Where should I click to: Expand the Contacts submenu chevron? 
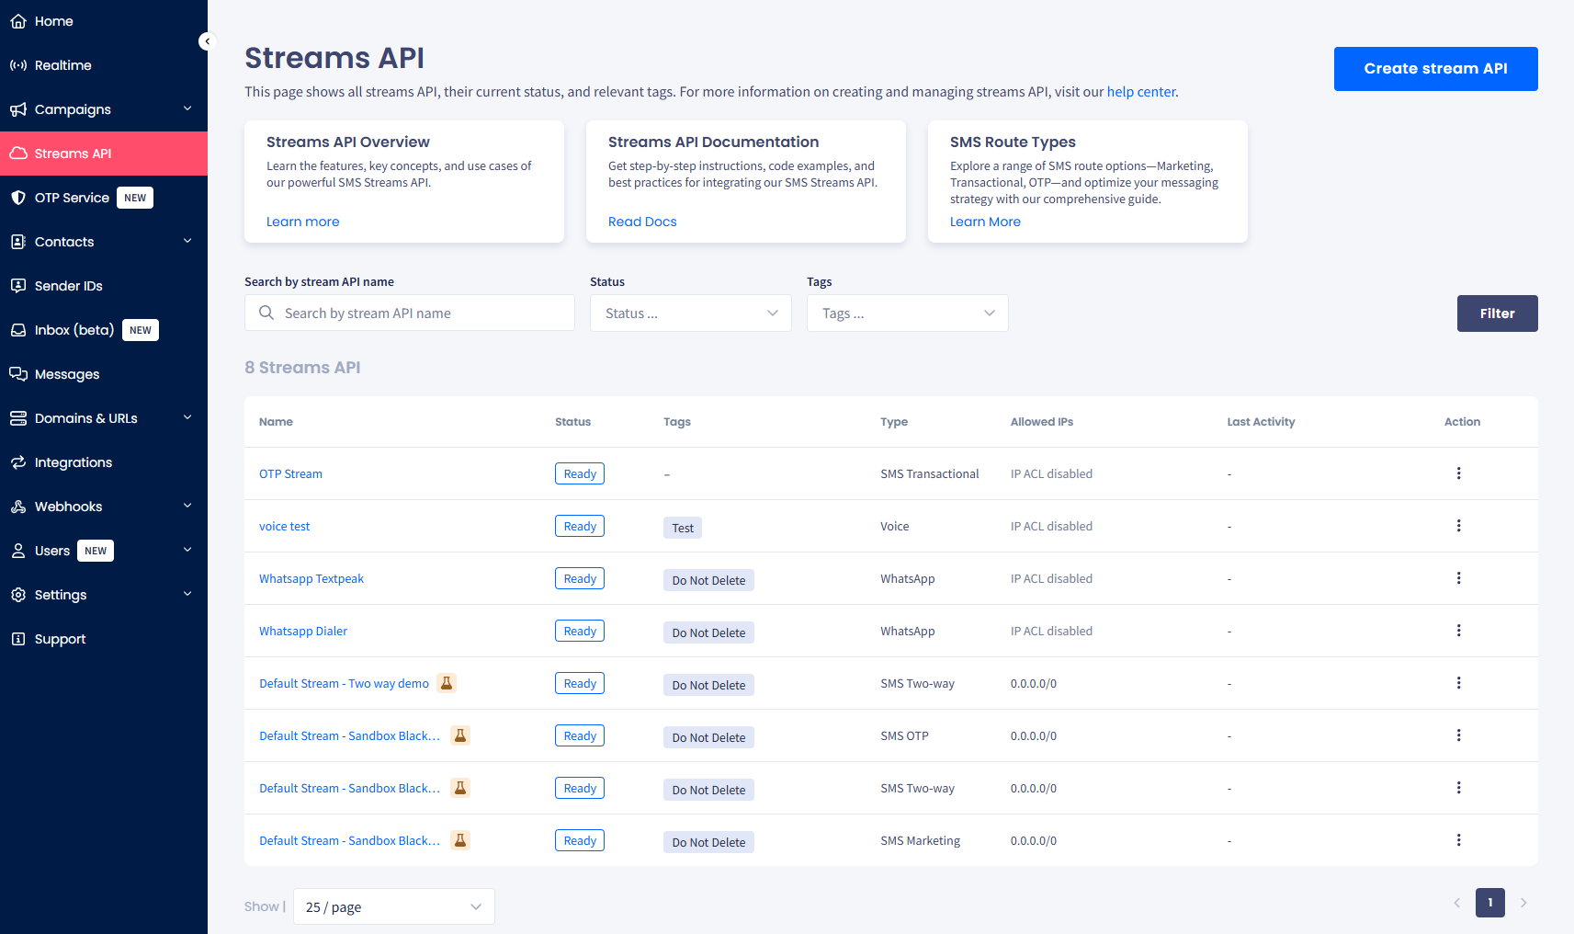[x=187, y=241]
